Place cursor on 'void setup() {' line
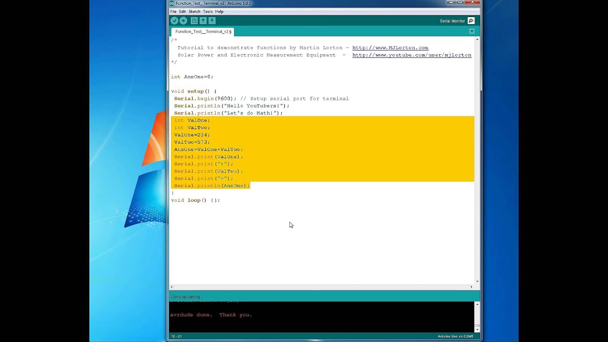Screen dimensions: 608x342 pos(194,91)
